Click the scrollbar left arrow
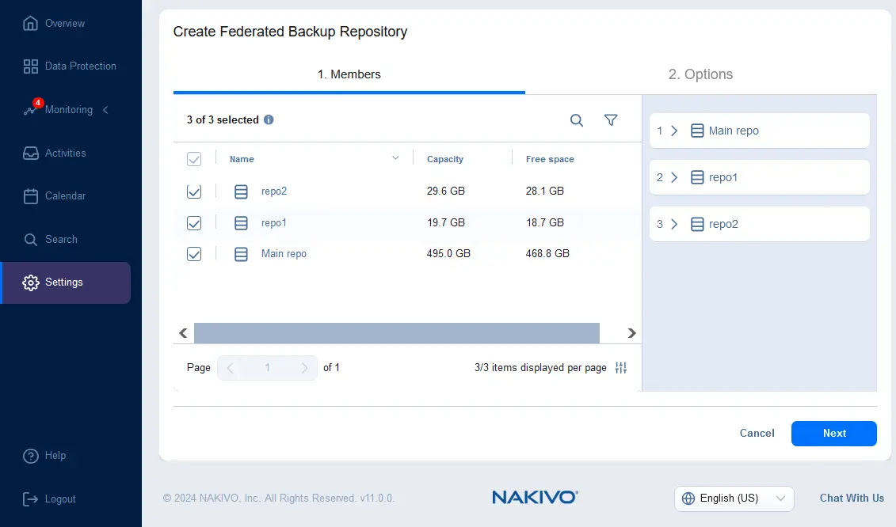The height and width of the screenshot is (527, 896). pos(183,333)
